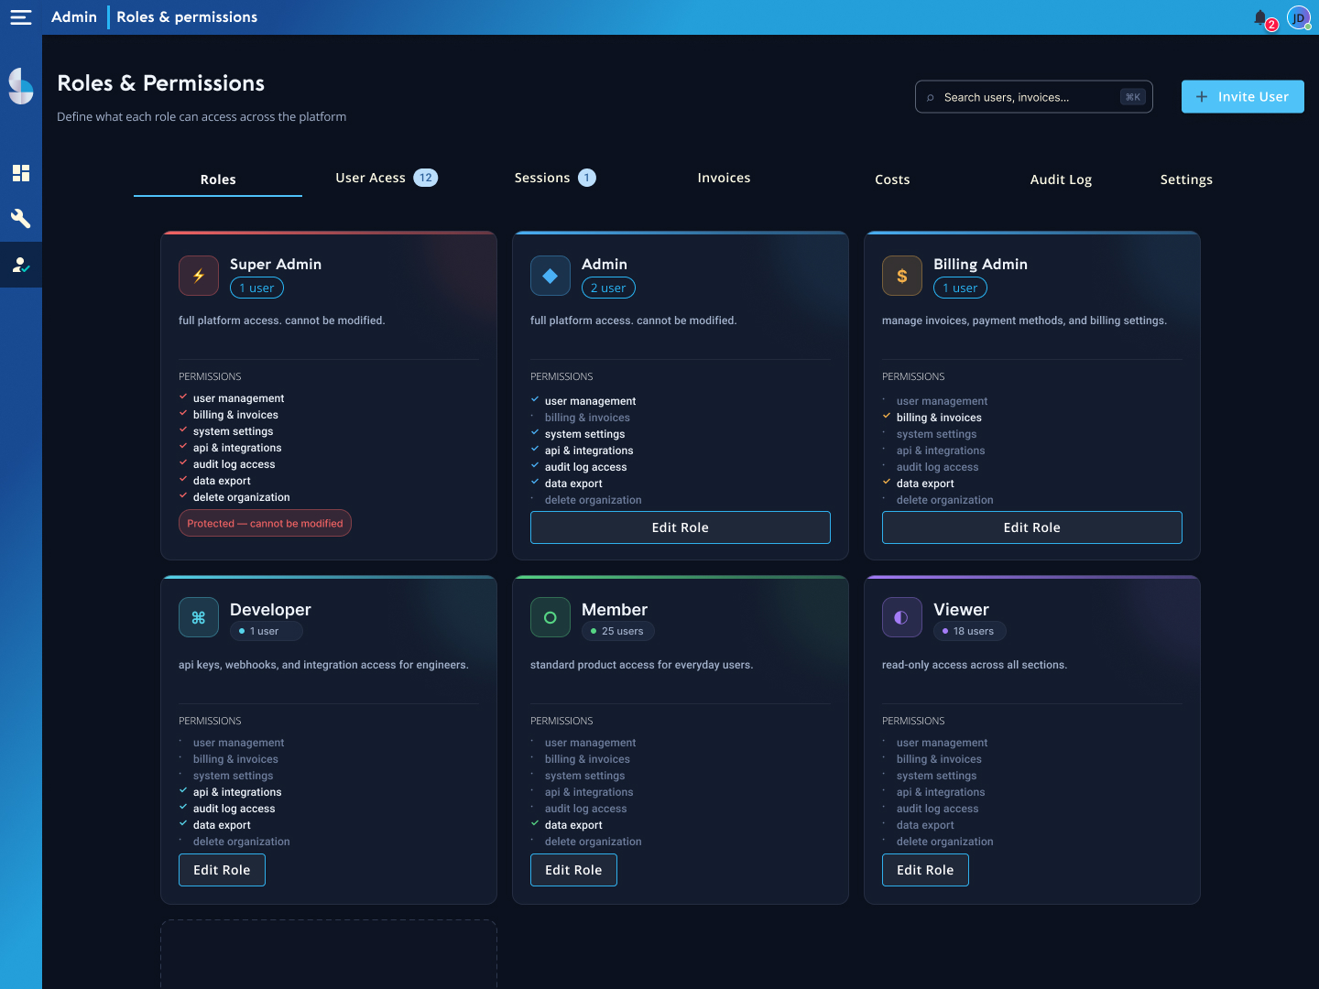Click Admin 2 user badge
1319x989 pixels.
coord(608,288)
